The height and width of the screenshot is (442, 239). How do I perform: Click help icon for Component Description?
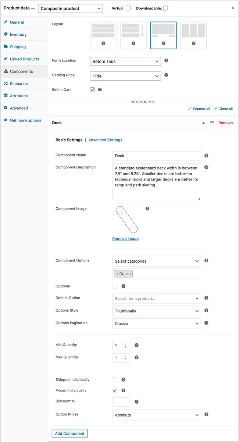206,167
